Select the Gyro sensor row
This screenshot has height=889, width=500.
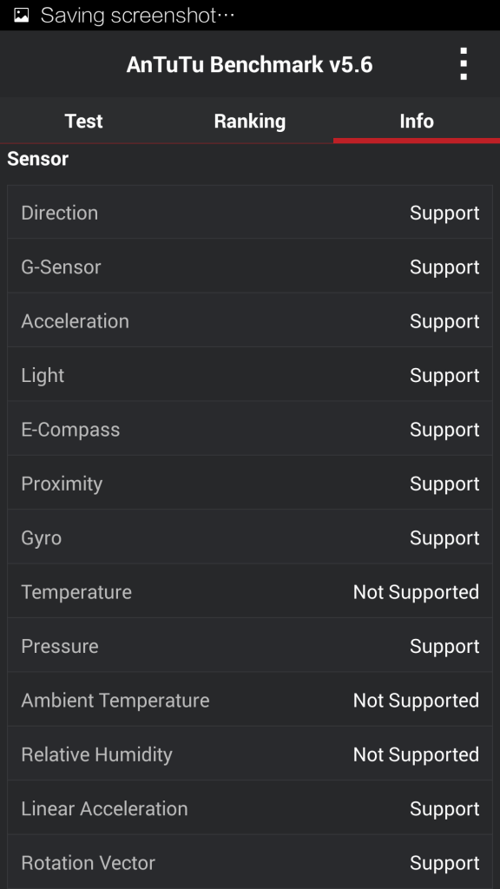[250, 537]
